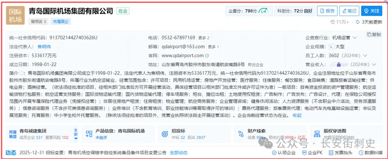Click the registered capital 533617万元
Viewport: 388px width, 159px height.
(x=44, y=55)
